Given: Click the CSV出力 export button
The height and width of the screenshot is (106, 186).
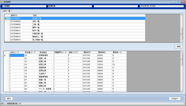Looking at the screenshot, I should coord(175,99).
